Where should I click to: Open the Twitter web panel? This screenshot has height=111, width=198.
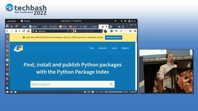[7, 83]
